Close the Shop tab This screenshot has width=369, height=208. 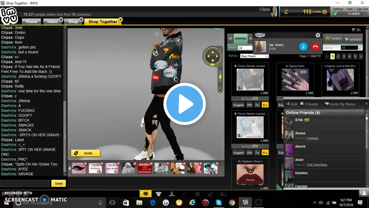[81, 20]
